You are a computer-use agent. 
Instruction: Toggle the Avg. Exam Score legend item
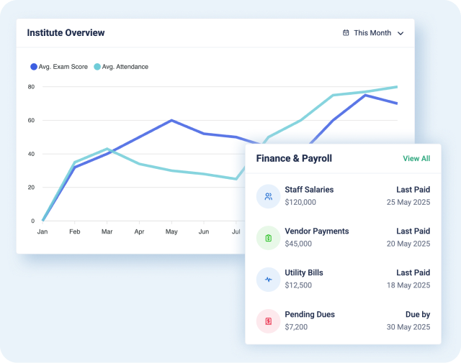[x=59, y=67]
